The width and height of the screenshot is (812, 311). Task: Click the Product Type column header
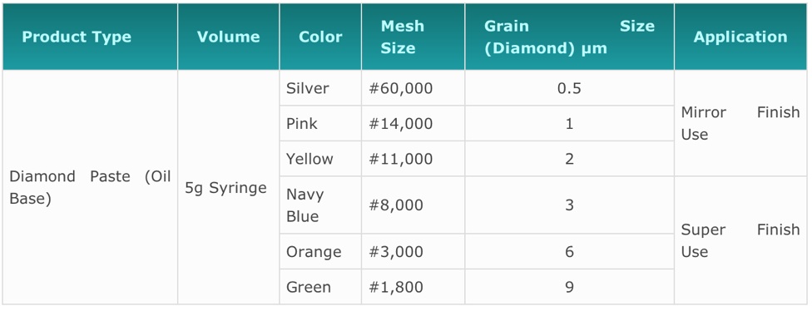[x=90, y=37]
